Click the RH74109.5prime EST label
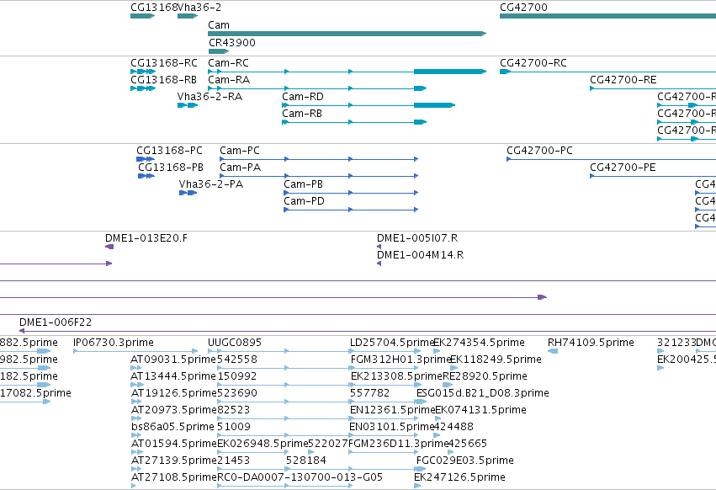 [591, 343]
